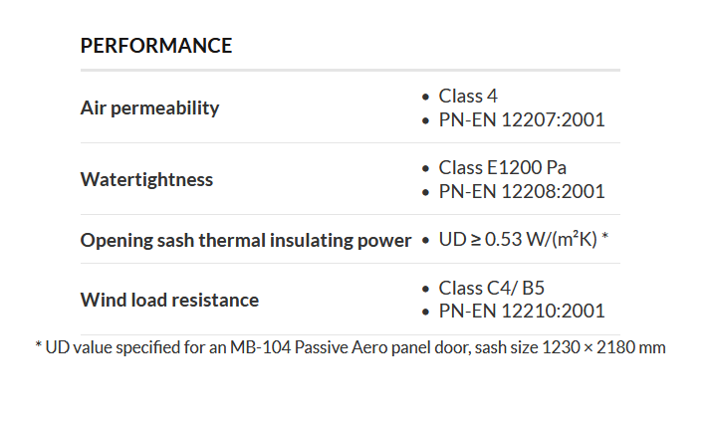Viewport: 709px width, 422px height.
Task: Select Opening sash thermal insulating power label
Action: tap(245, 240)
